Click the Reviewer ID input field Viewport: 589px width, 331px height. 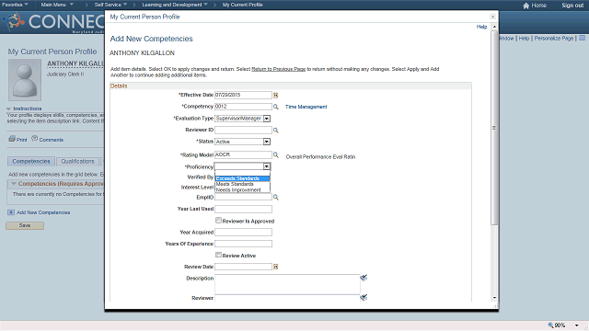[243, 130]
